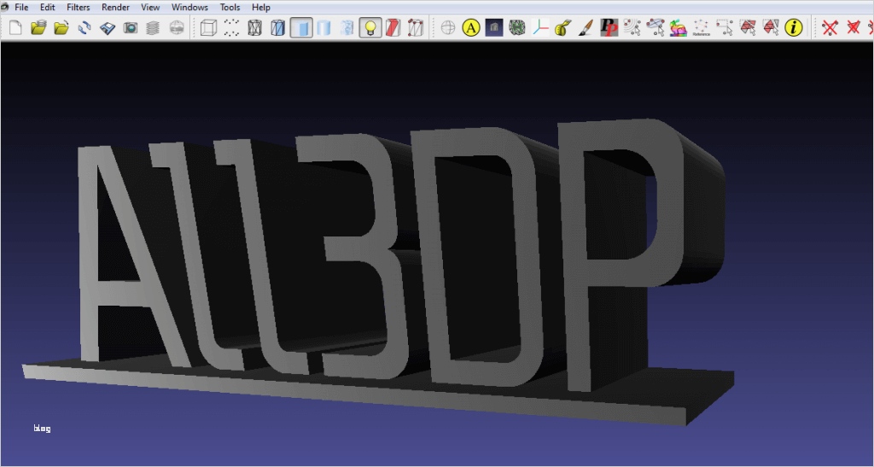Toggle the texture render mode icon
The height and width of the screenshot is (467, 874).
pos(347,27)
